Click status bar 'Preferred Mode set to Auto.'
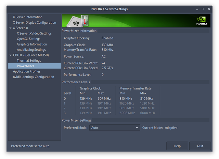 click(x=30, y=146)
